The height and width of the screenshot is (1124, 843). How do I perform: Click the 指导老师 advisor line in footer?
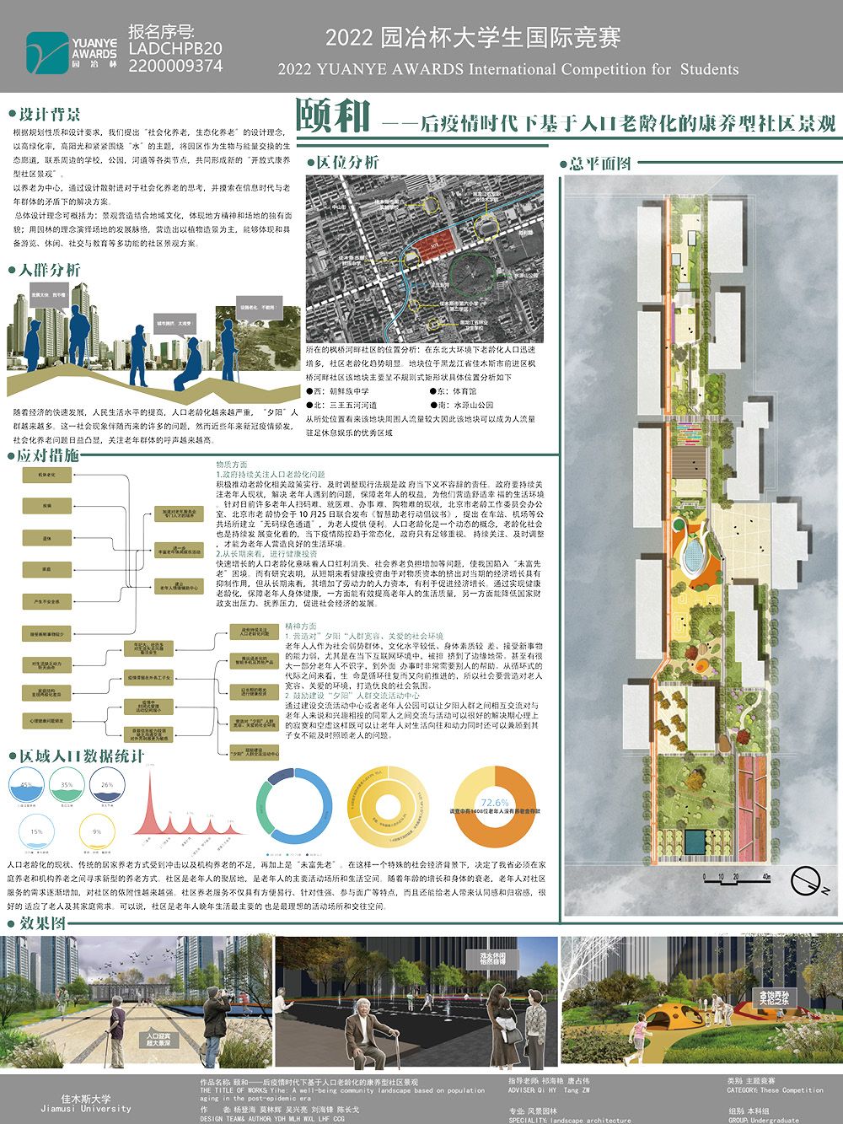pos(549,1081)
